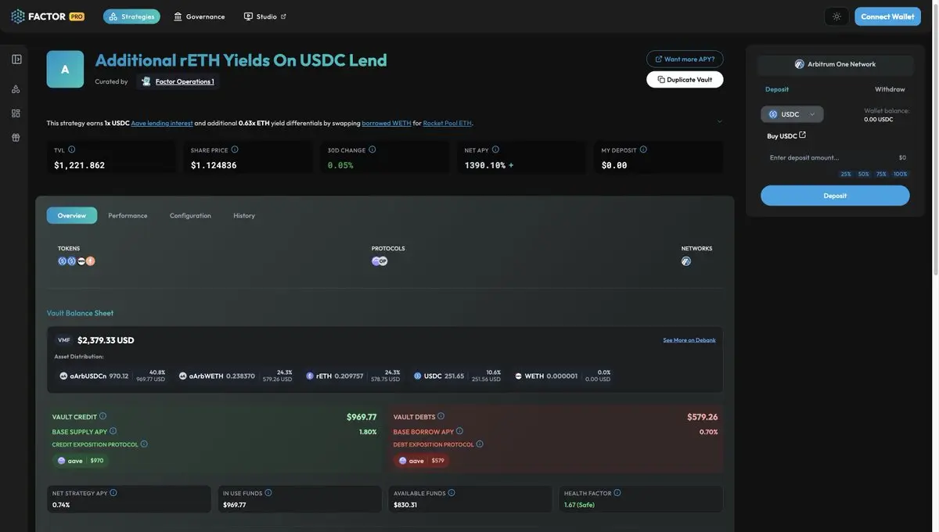This screenshot has width=939, height=532.
Task: Show the Base Borrow APY info icon
Action: tap(459, 431)
